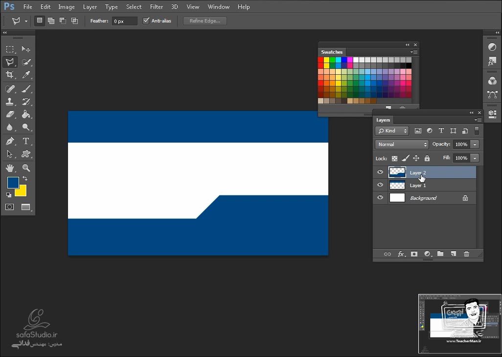502x357 pixels.
Task: Select the Pen tool
Action: point(10,141)
